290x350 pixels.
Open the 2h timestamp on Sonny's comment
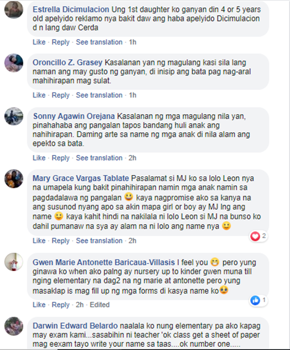point(132,158)
